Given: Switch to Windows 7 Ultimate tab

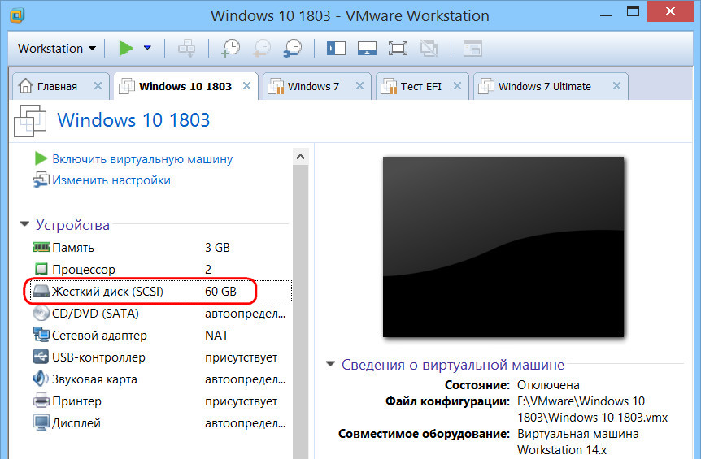Looking at the screenshot, I should (551, 86).
